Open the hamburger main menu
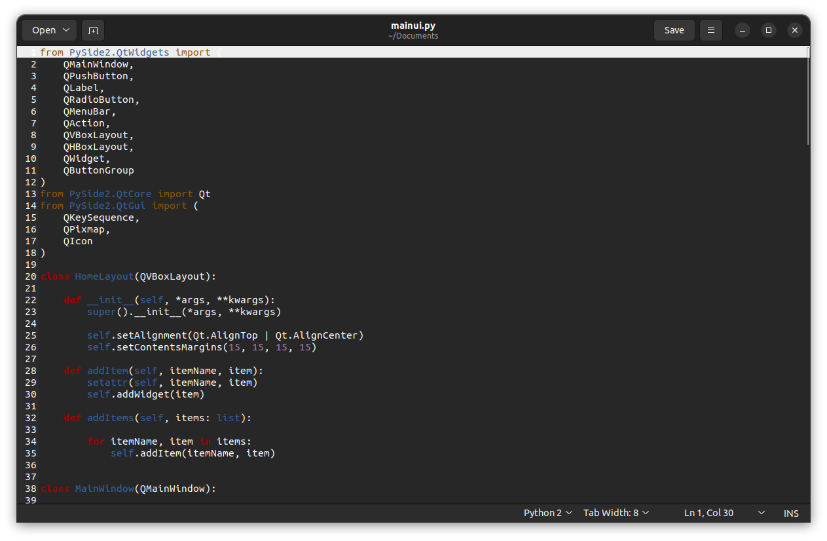 point(710,30)
